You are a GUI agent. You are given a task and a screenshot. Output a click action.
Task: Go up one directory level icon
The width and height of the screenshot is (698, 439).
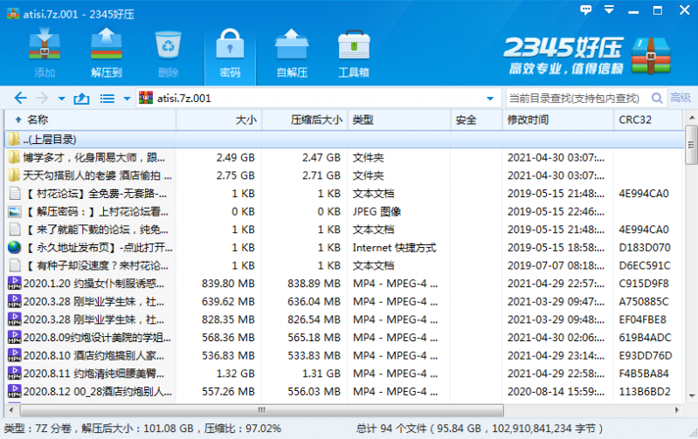(x=82, y=99)
